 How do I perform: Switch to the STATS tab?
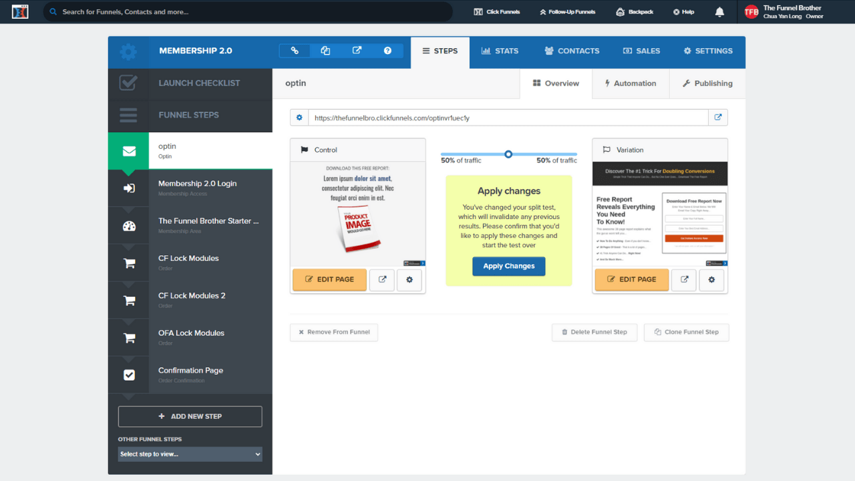coord(500,51)
